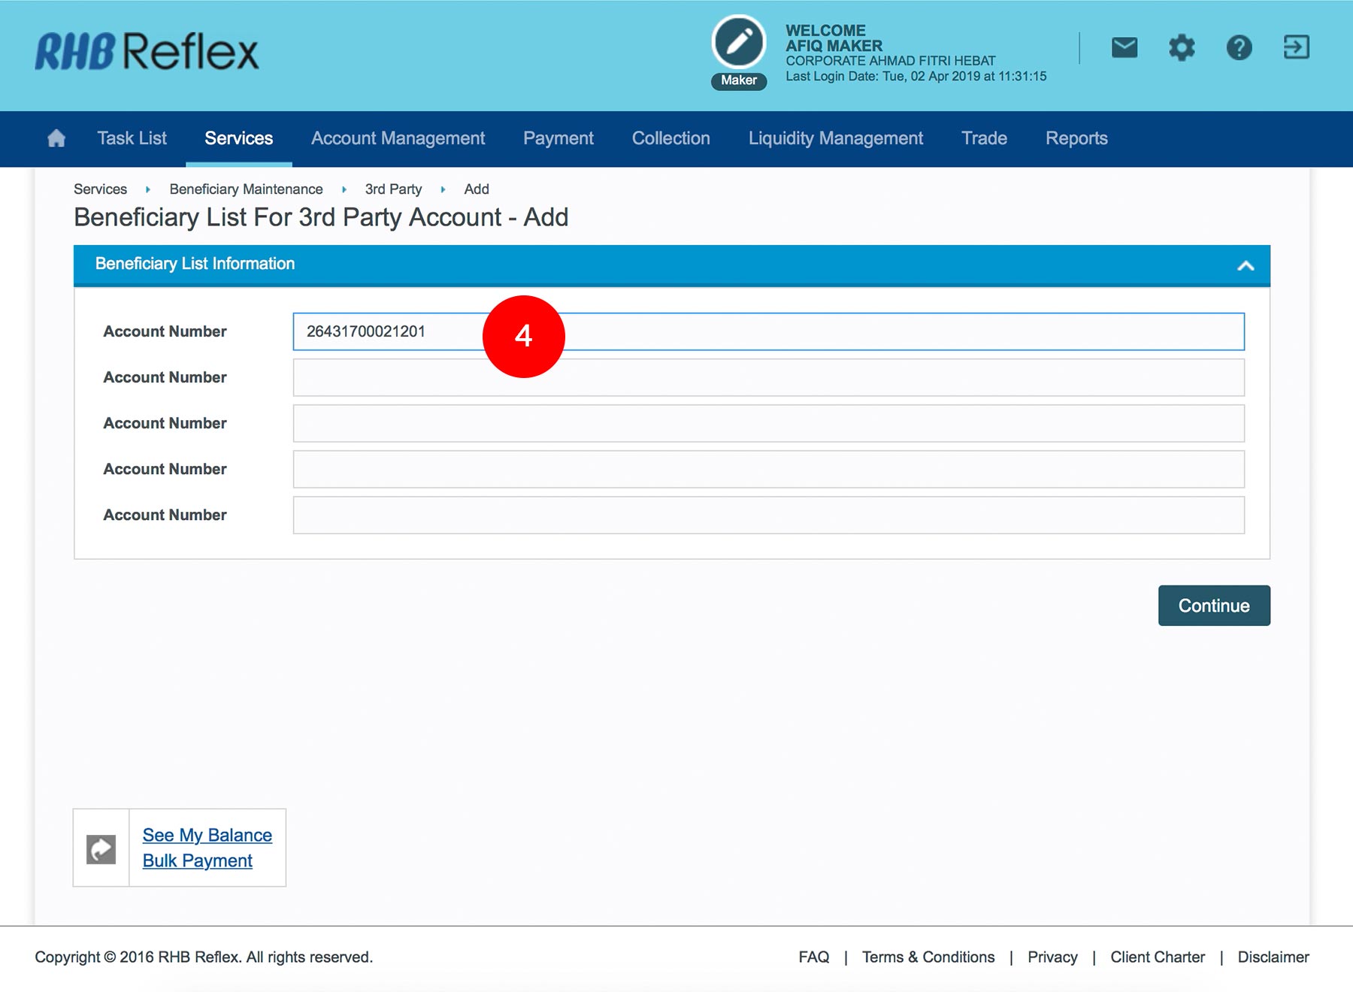Click Beneficiary Maintenance in breadcrumb
This screenshot has height=992, width=1353.
point(246,189)
